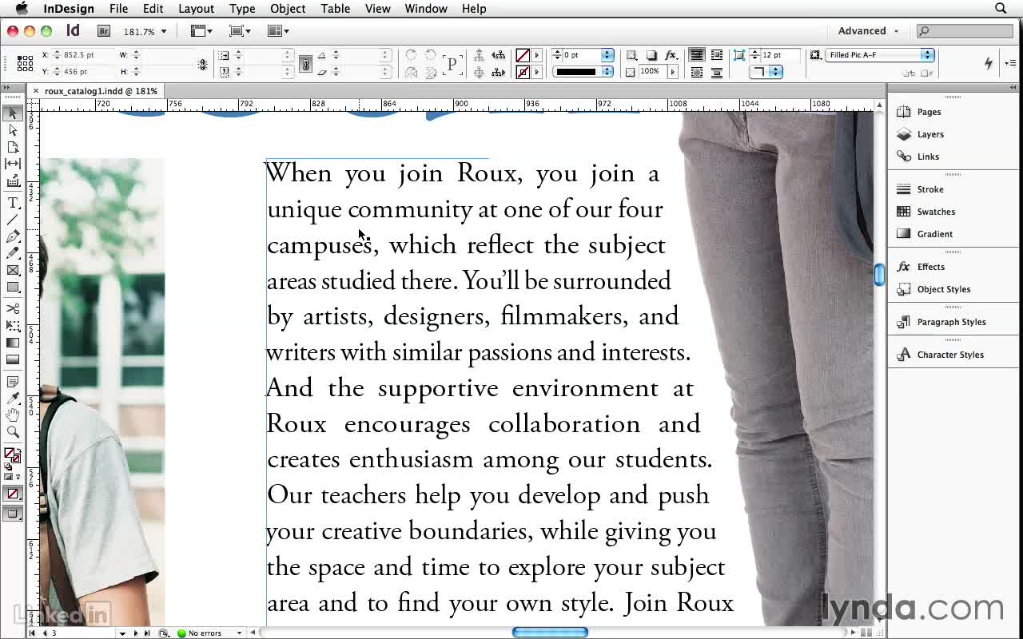The height and width of the screenshot is (639, 1023).
Task: Click the fill and stroke proxy in toolbox
Action: point(13,455)
